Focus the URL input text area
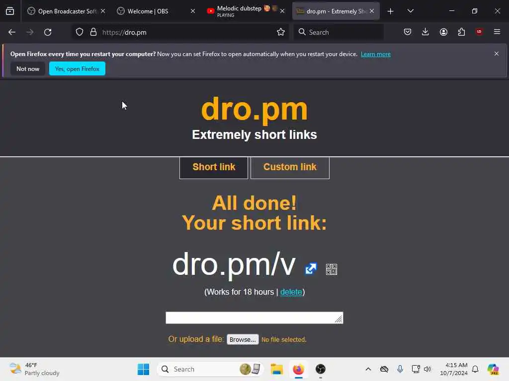Viewport: 509px width, 381px height. pyautogui.click(x=254, y=318)
